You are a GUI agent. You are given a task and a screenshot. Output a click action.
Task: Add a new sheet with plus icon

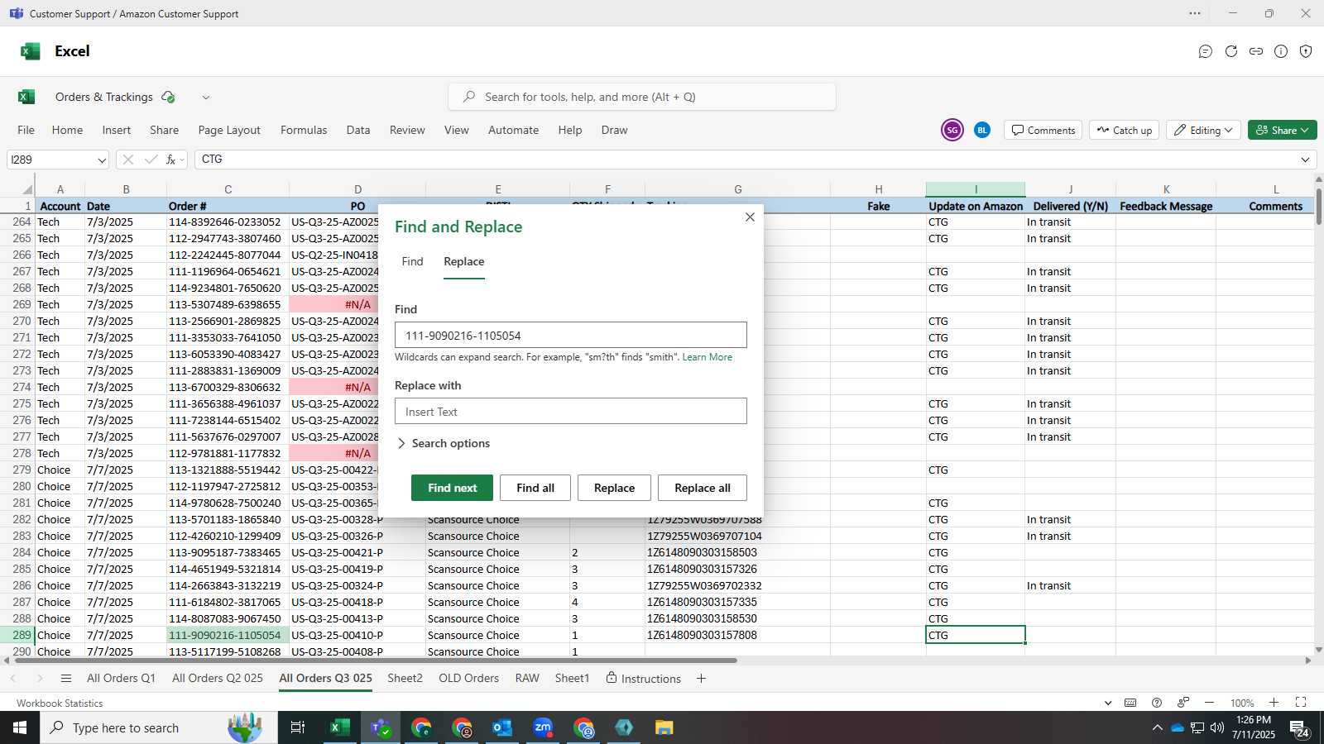[x=701, y=679]
